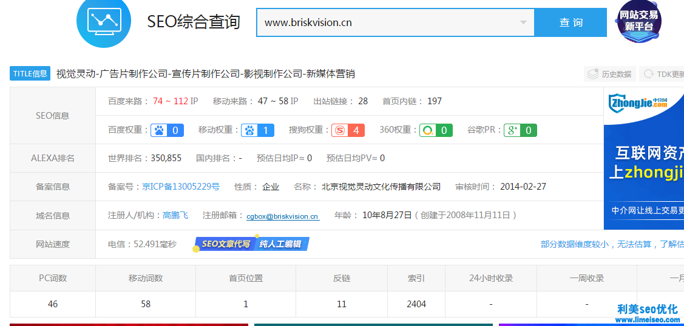Click the 首页位置 column header
This screenshot has height=326, width=684.
[246, 278]
